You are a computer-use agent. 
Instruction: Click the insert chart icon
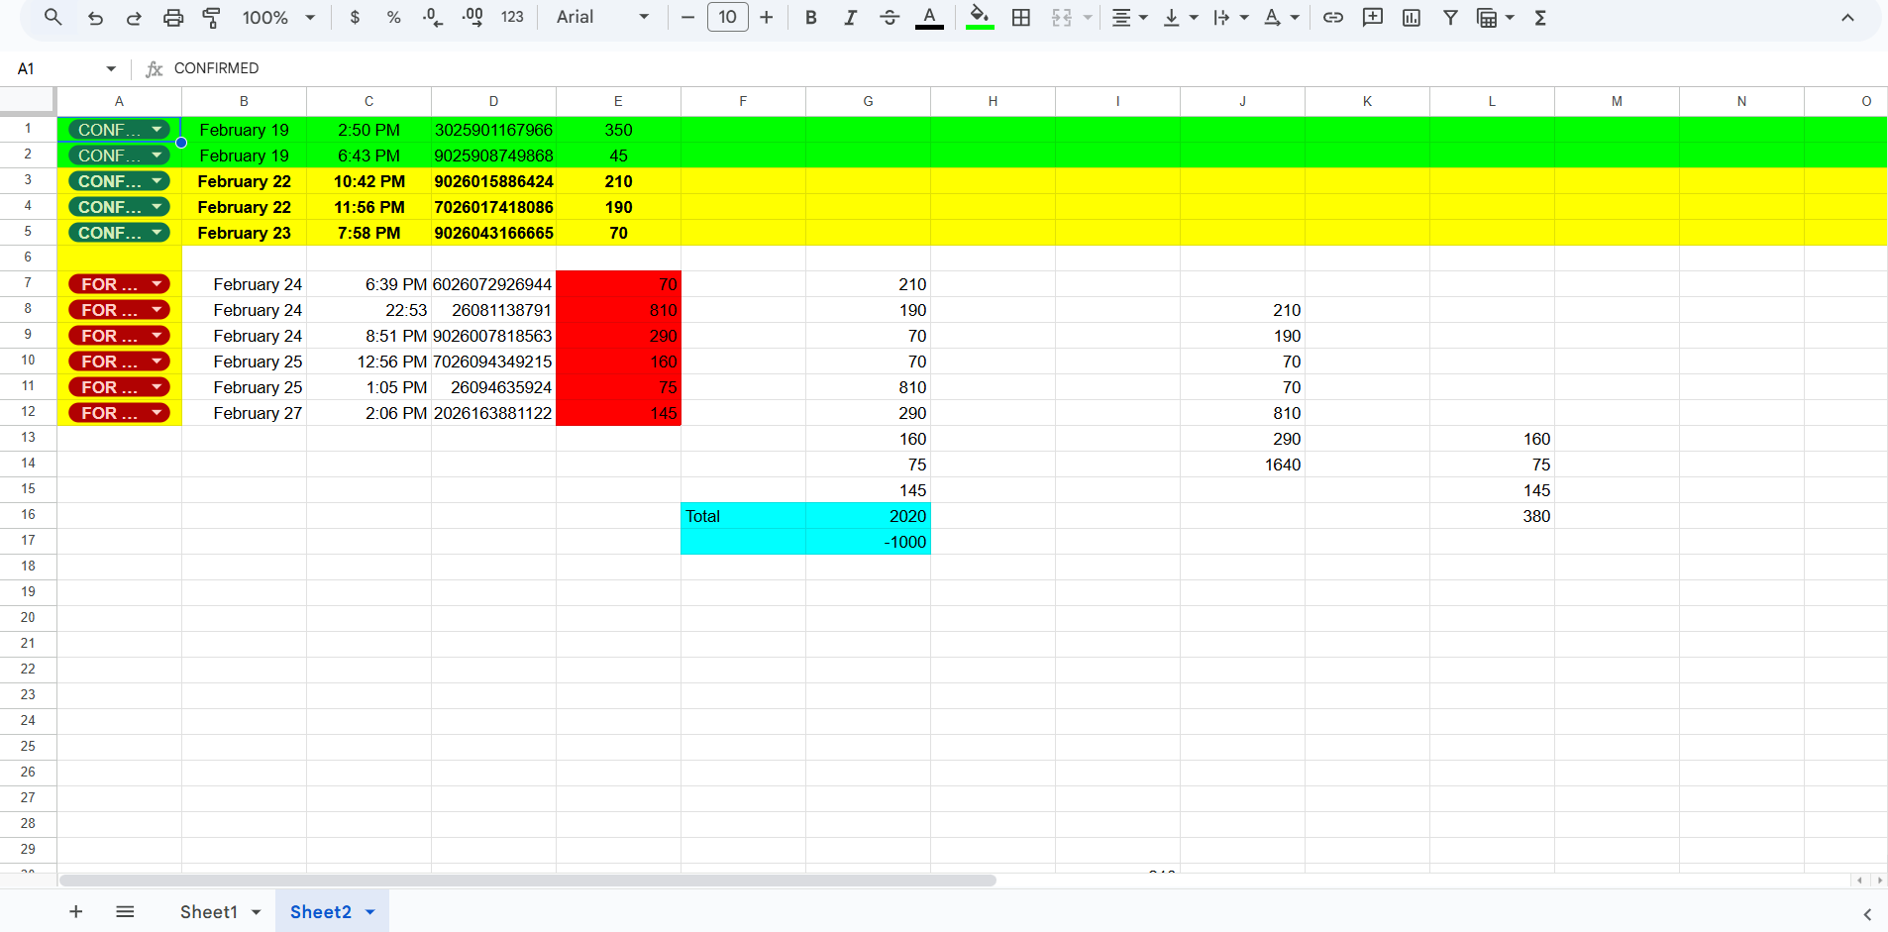[1412, 17]
